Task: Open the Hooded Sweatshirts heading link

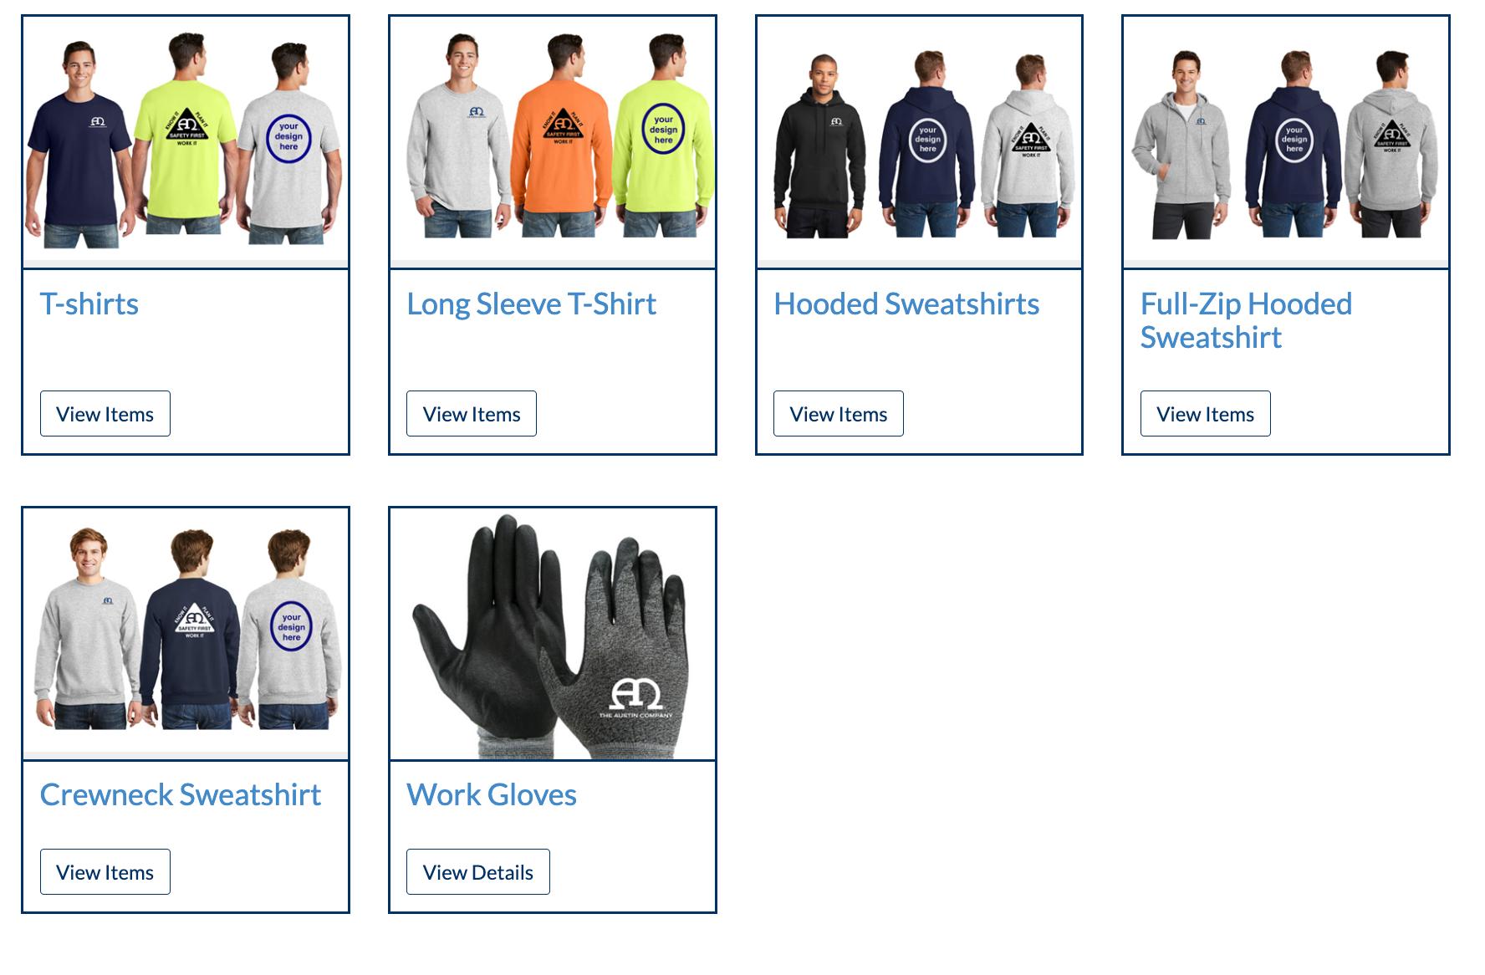Action: tap(906, 304)
